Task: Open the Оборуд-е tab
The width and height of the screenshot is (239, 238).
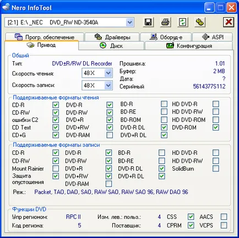Action: pos(166,37)
